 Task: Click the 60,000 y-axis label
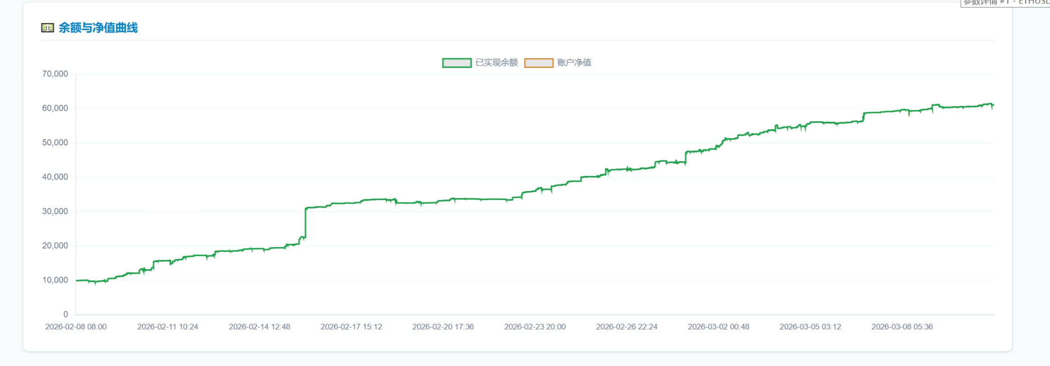pyautogui.click(x=55, y=108)
